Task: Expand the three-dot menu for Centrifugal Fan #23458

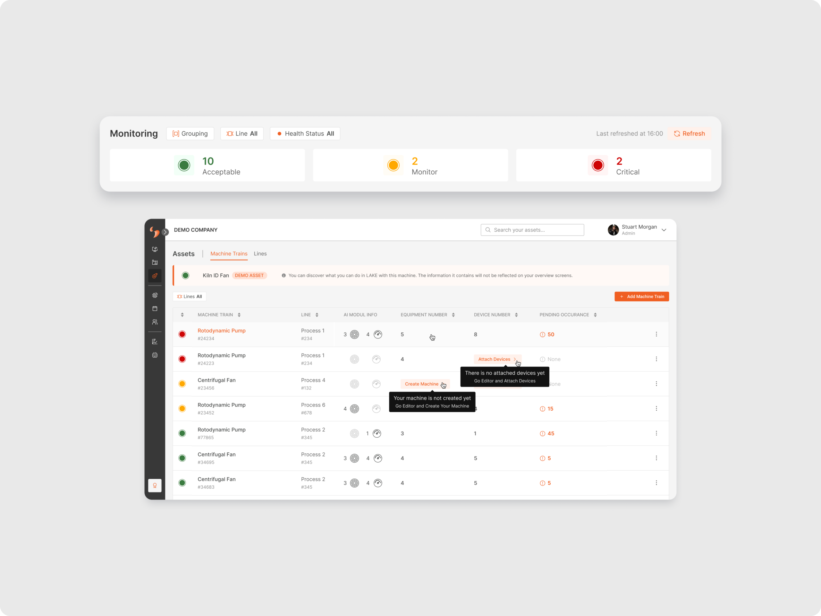Action: click(x=657, y=384)
